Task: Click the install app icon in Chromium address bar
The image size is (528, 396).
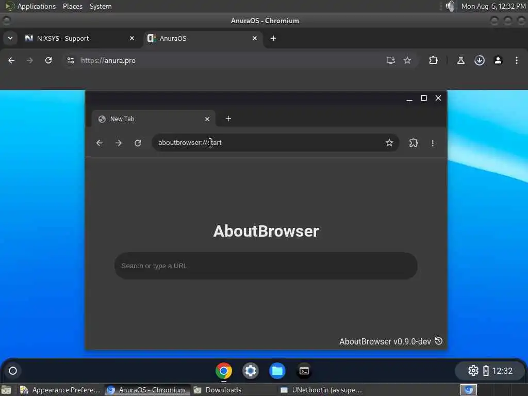Action: tap(391, 61)
